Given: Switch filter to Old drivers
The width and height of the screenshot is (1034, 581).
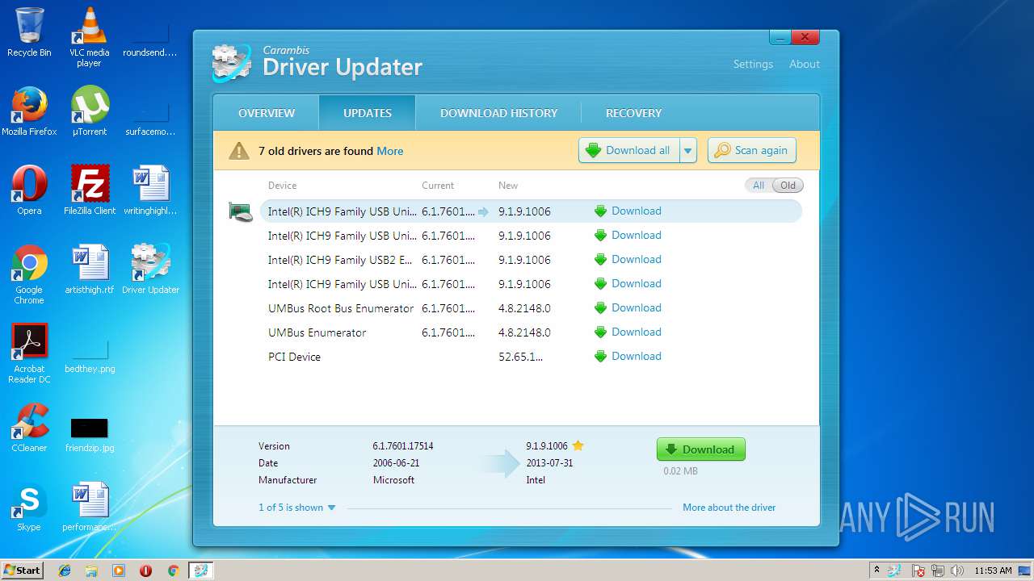Looking at the screenshot, I should (788, 186).
